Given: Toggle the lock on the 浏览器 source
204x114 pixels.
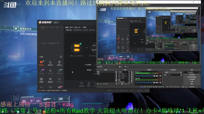Looking at the screenshot, I should point(132,72).
